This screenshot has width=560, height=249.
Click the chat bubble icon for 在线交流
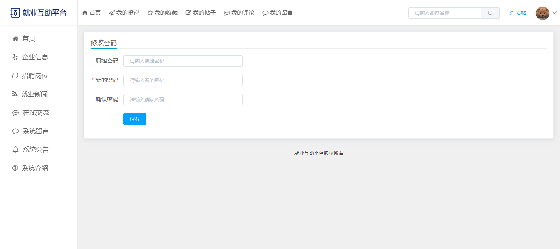[16, 113]
